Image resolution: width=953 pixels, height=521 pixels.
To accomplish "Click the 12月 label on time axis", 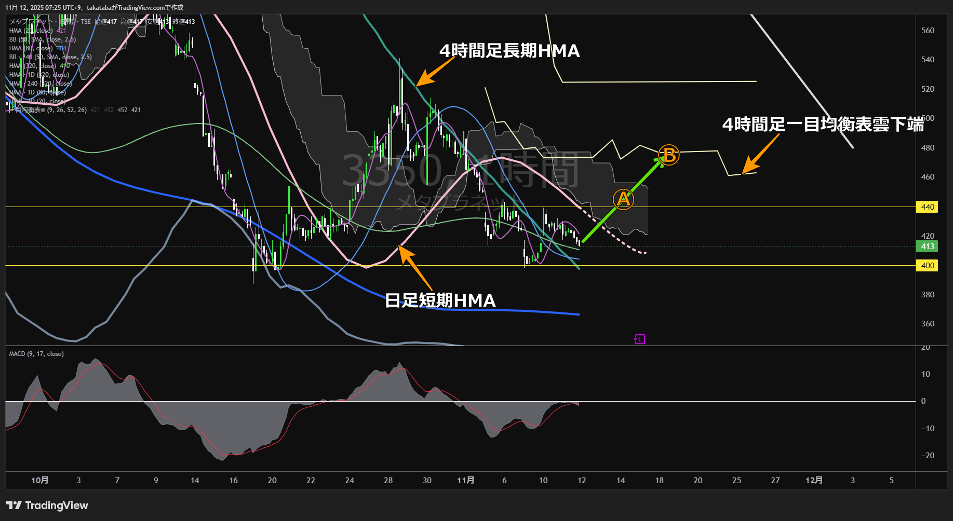I will pos(814,481).
